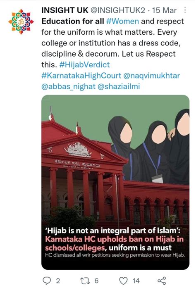Open the share icon for this tweet
The image size is (196, 288).
(x=162, y=281)
